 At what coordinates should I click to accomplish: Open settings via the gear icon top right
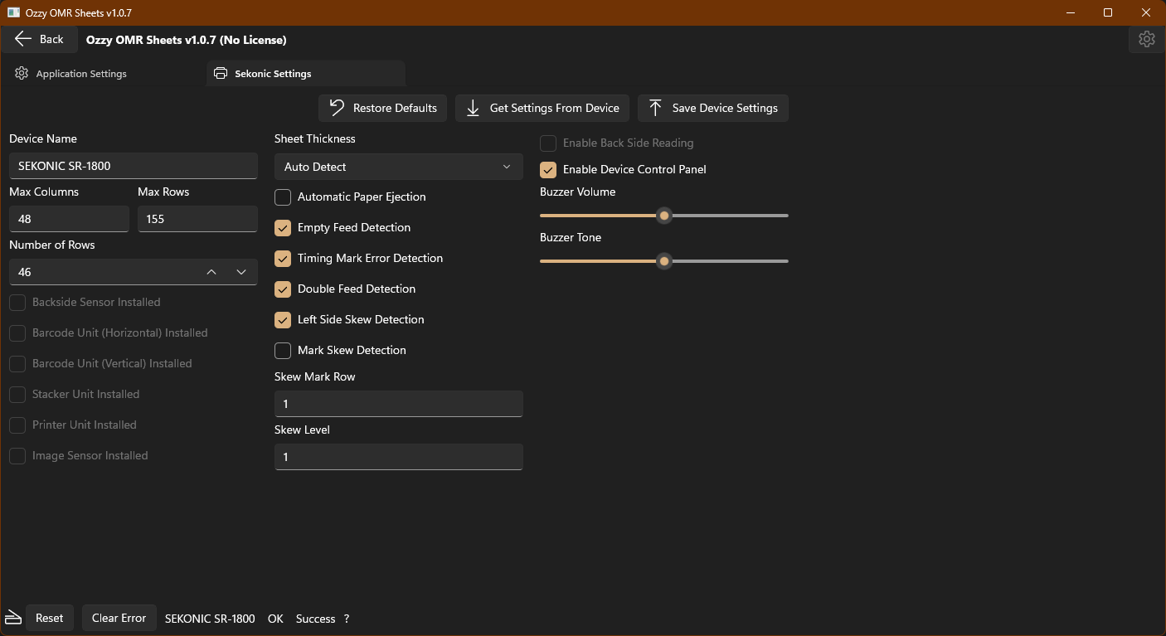tap(1146, 39)
